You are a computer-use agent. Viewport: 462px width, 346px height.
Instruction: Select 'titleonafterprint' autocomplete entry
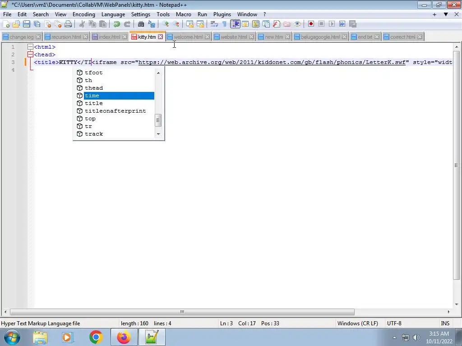115,111
